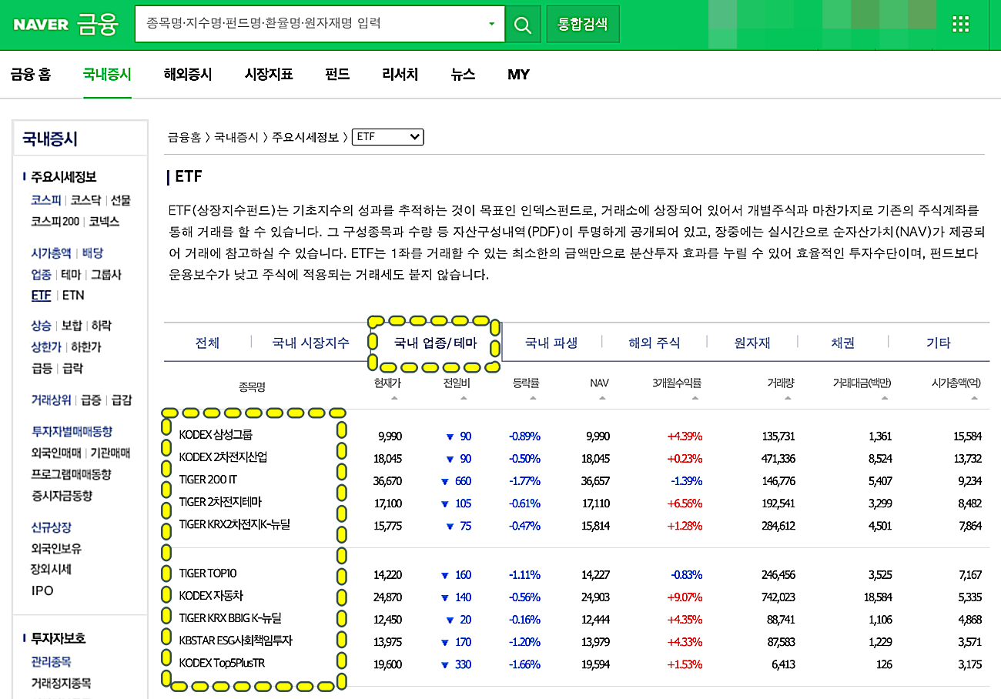Click the 통합검색 button
Image resolution: width=1001 pixels, height=699 pixels.
point(583,25)
